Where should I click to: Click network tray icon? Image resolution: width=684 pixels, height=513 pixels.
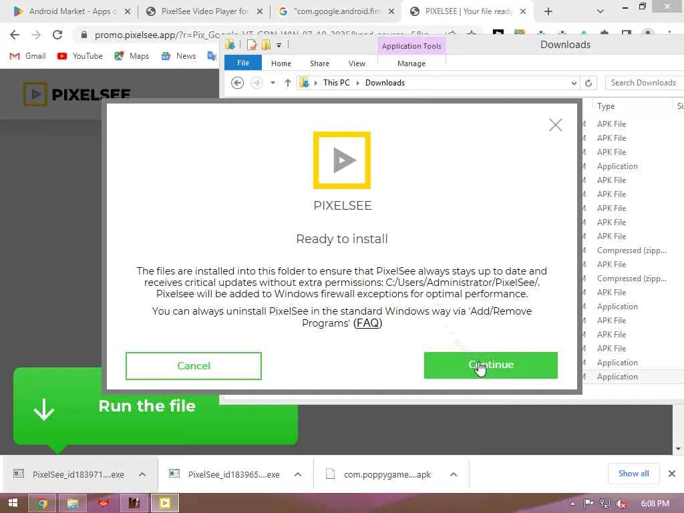point(605,504)
